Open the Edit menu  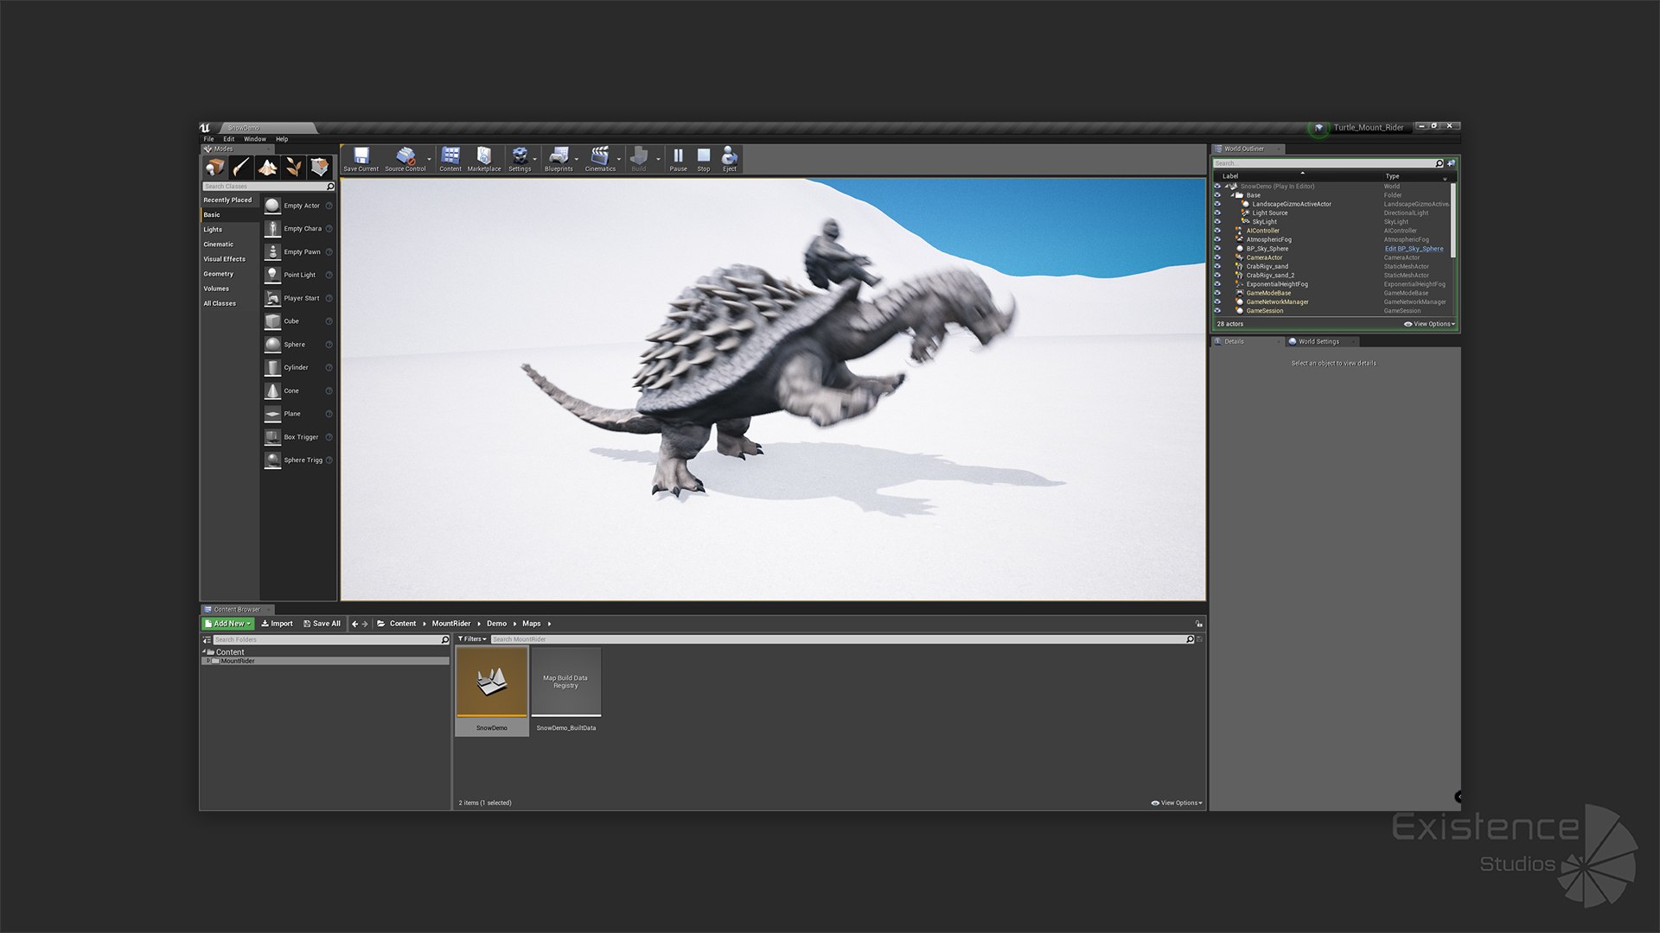pyautogui.click(x=229, y=139)
